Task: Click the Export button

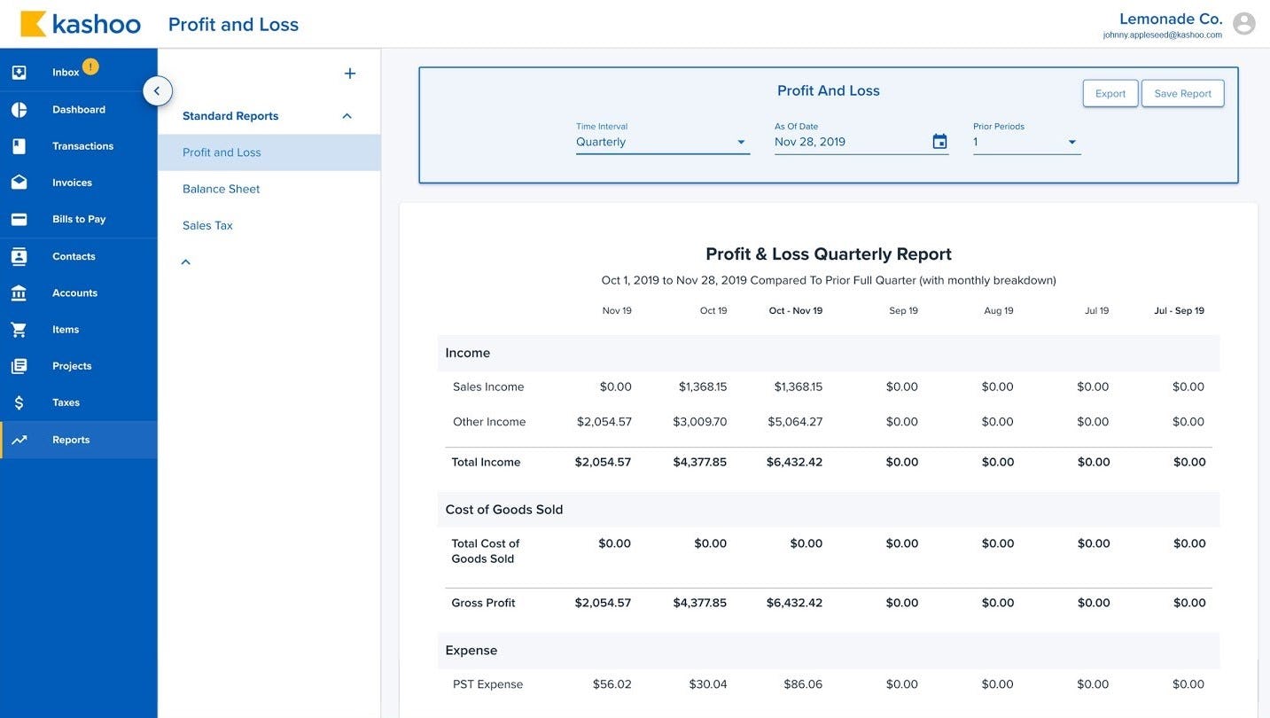Action: click(1110, 94)
